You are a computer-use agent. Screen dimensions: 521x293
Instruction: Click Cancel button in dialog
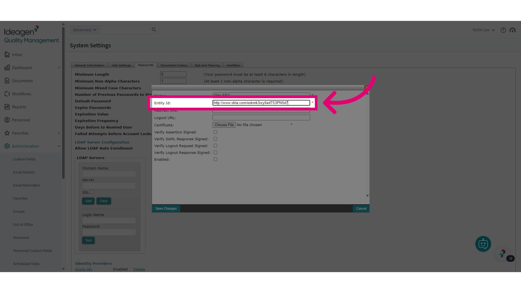pyautogui.click(x=361, y=209)
